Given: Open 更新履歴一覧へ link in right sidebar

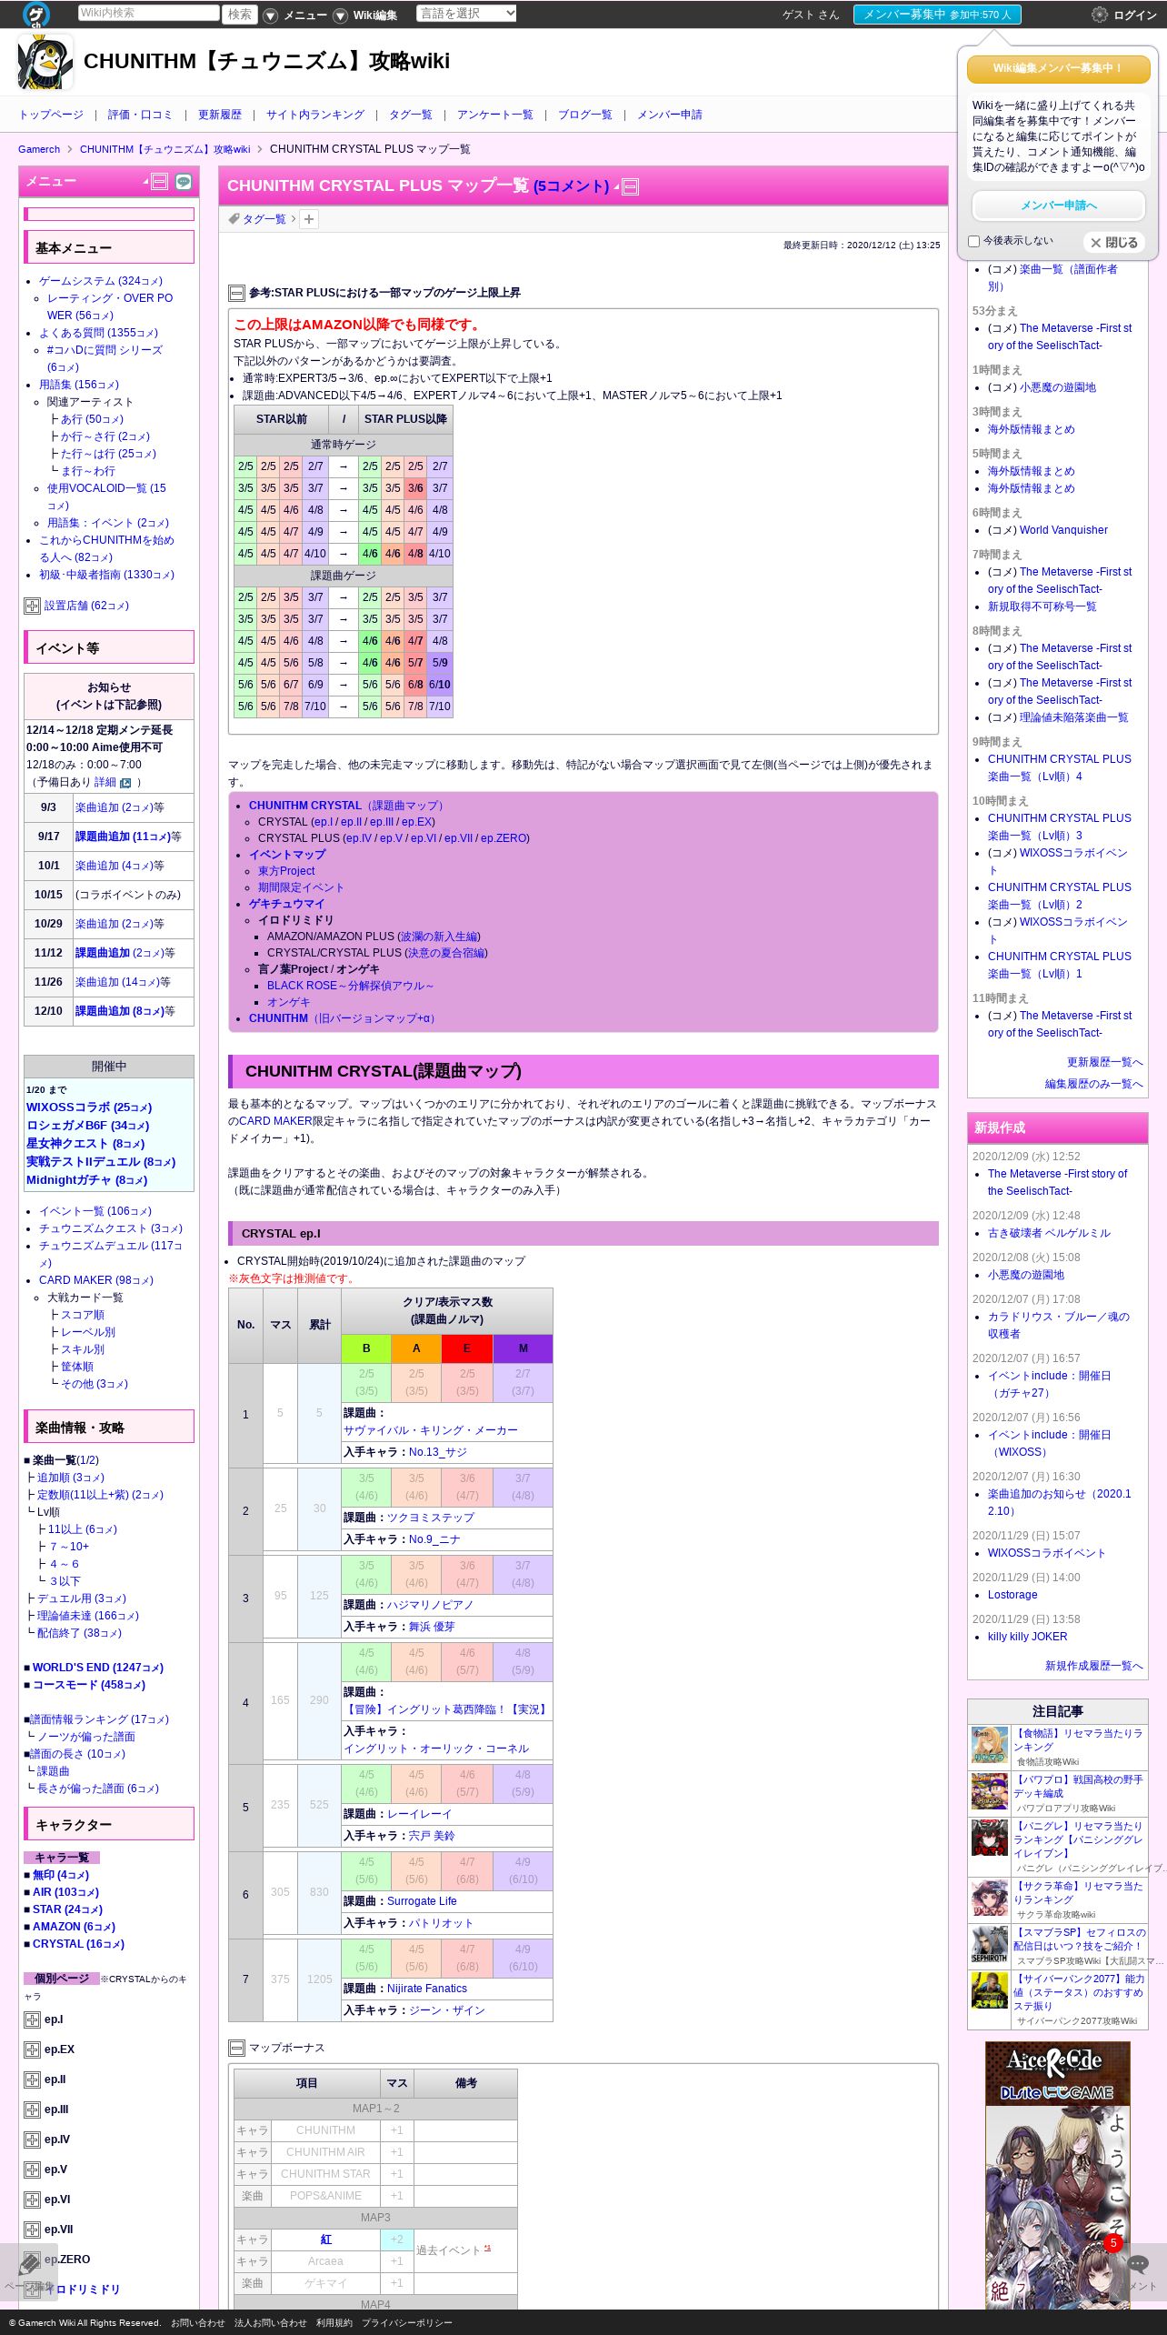Looking at the screenshot, I should (x=1104, y=1062).
